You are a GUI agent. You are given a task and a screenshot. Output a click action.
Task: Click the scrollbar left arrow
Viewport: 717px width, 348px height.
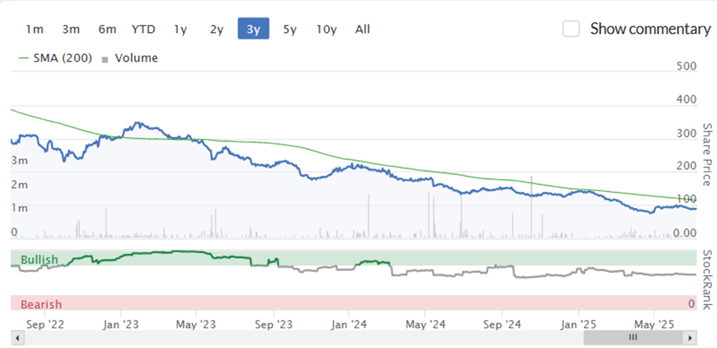tap(18, 338)
